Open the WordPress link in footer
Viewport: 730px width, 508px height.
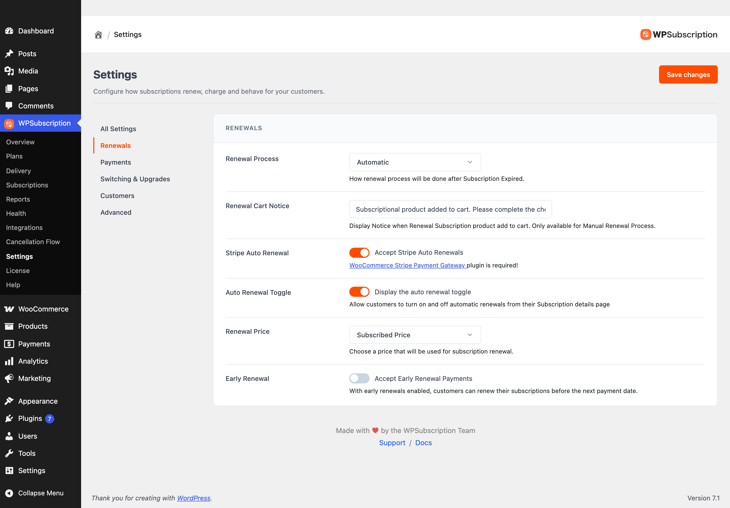coord(194,498)
